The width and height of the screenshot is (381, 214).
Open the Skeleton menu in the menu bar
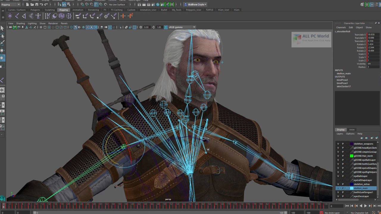69,1
